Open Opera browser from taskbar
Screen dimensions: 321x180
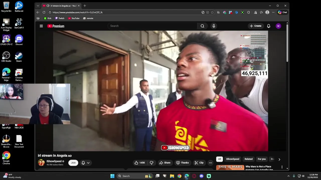(194, 176)
